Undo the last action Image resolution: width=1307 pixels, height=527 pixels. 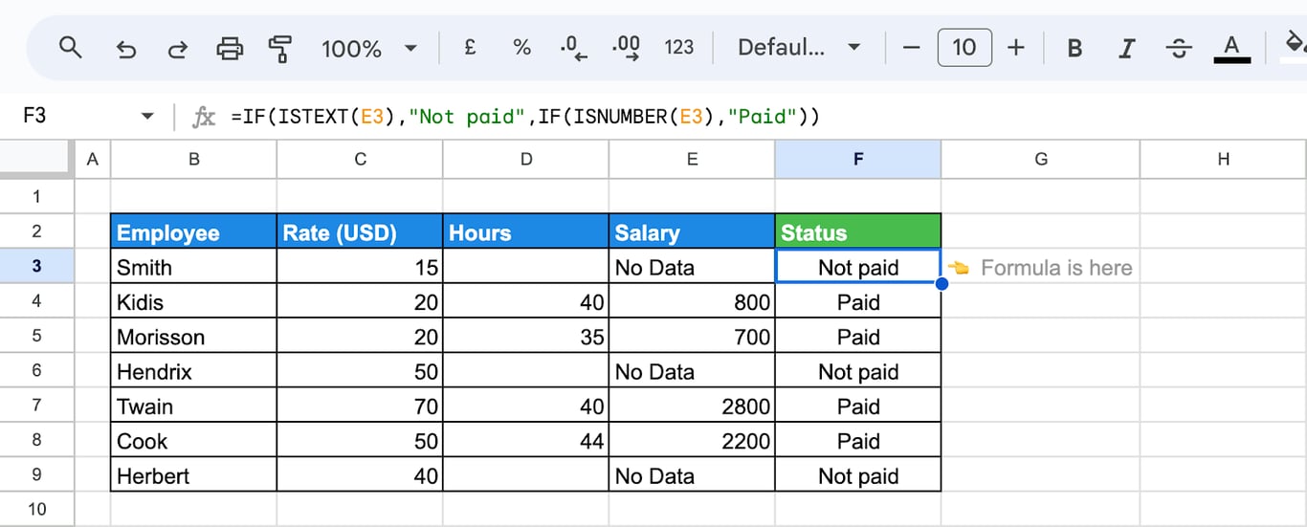125,48
